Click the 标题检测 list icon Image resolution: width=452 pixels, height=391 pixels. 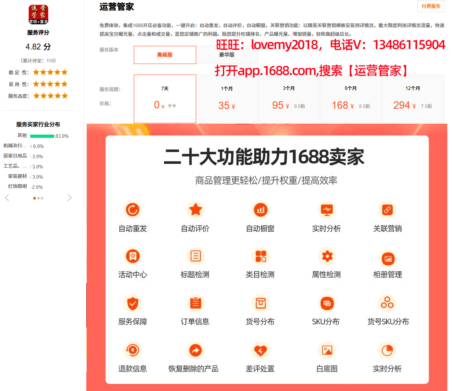pyautogui.click(x=195, y=256)
